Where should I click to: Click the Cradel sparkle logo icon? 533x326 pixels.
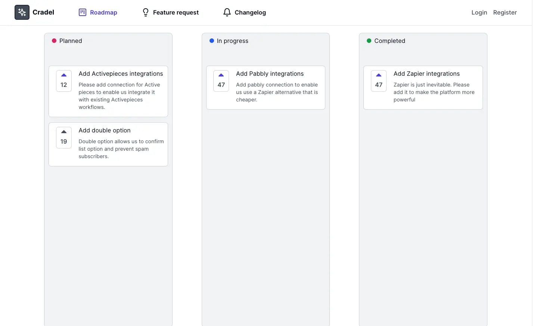(22, 12)
